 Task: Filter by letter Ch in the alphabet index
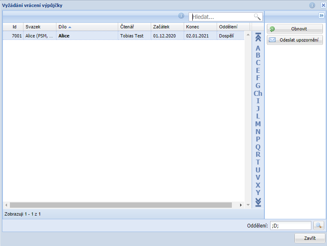coord(258,93)
